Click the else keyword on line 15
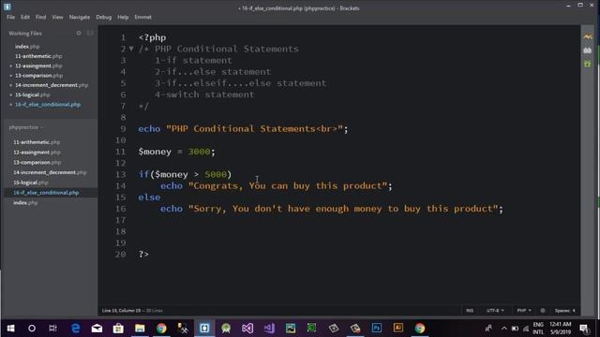This screenshot has height=337, width=600. point(149,198)
